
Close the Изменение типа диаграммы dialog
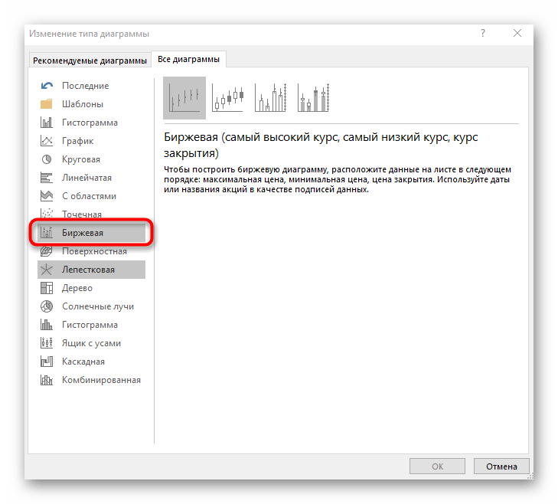click(517, 34)
